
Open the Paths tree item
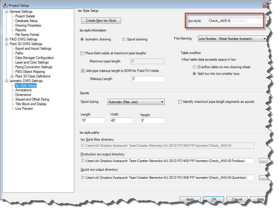[x=19, y=53]
